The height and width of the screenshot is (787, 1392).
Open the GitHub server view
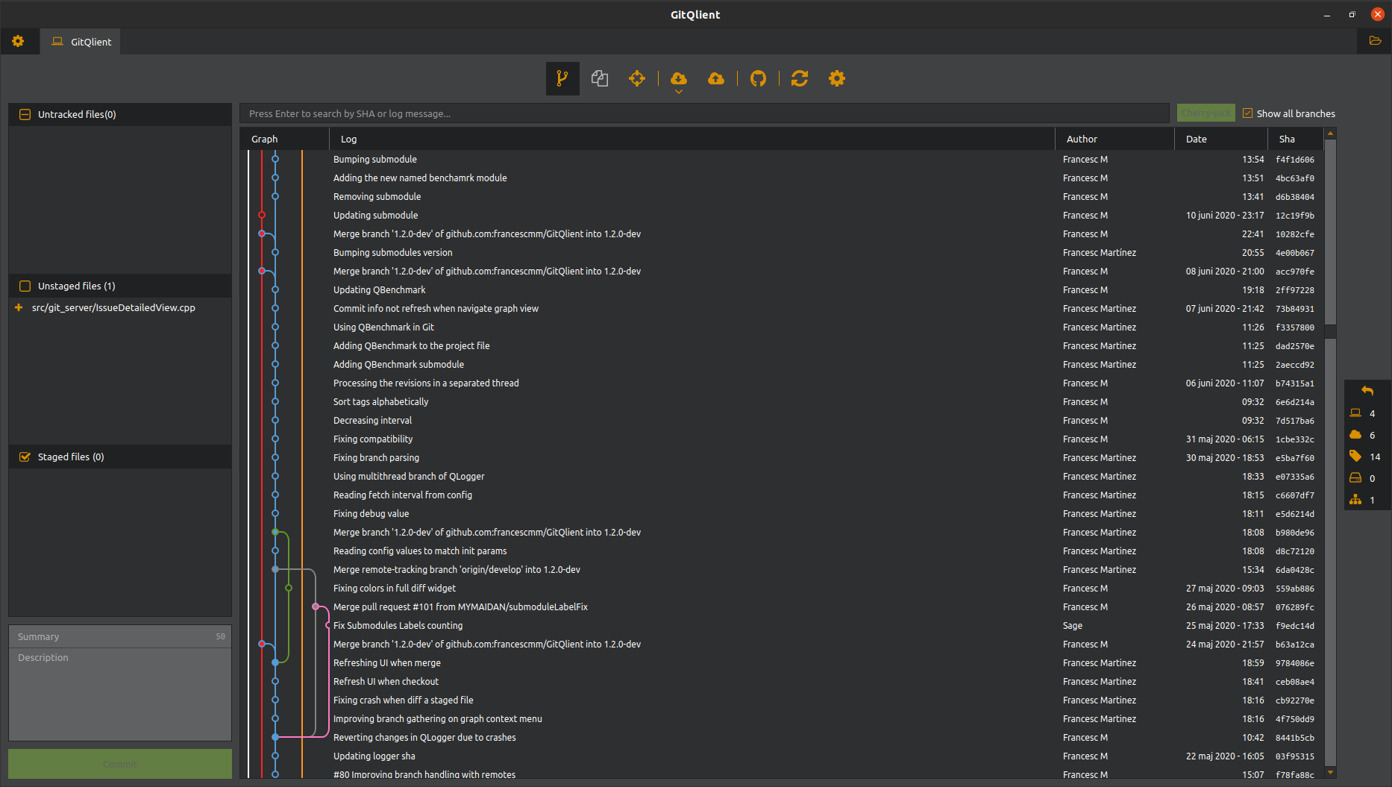tap(758, 78)
